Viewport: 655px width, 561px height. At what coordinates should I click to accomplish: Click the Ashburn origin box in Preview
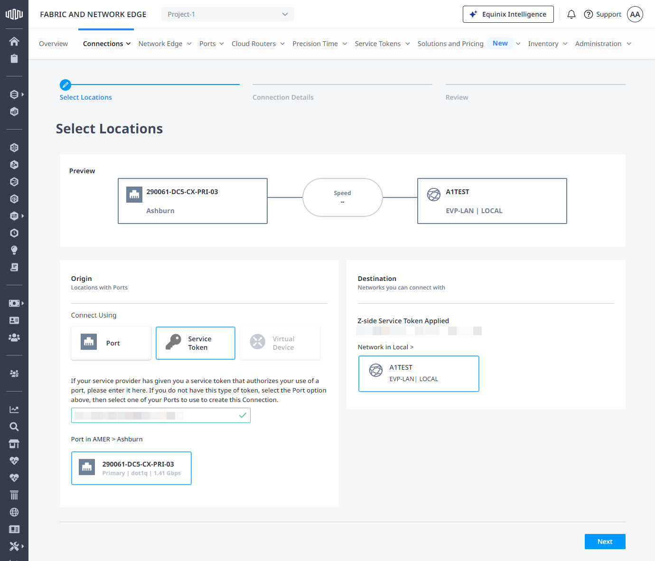[x=193, y=201]
